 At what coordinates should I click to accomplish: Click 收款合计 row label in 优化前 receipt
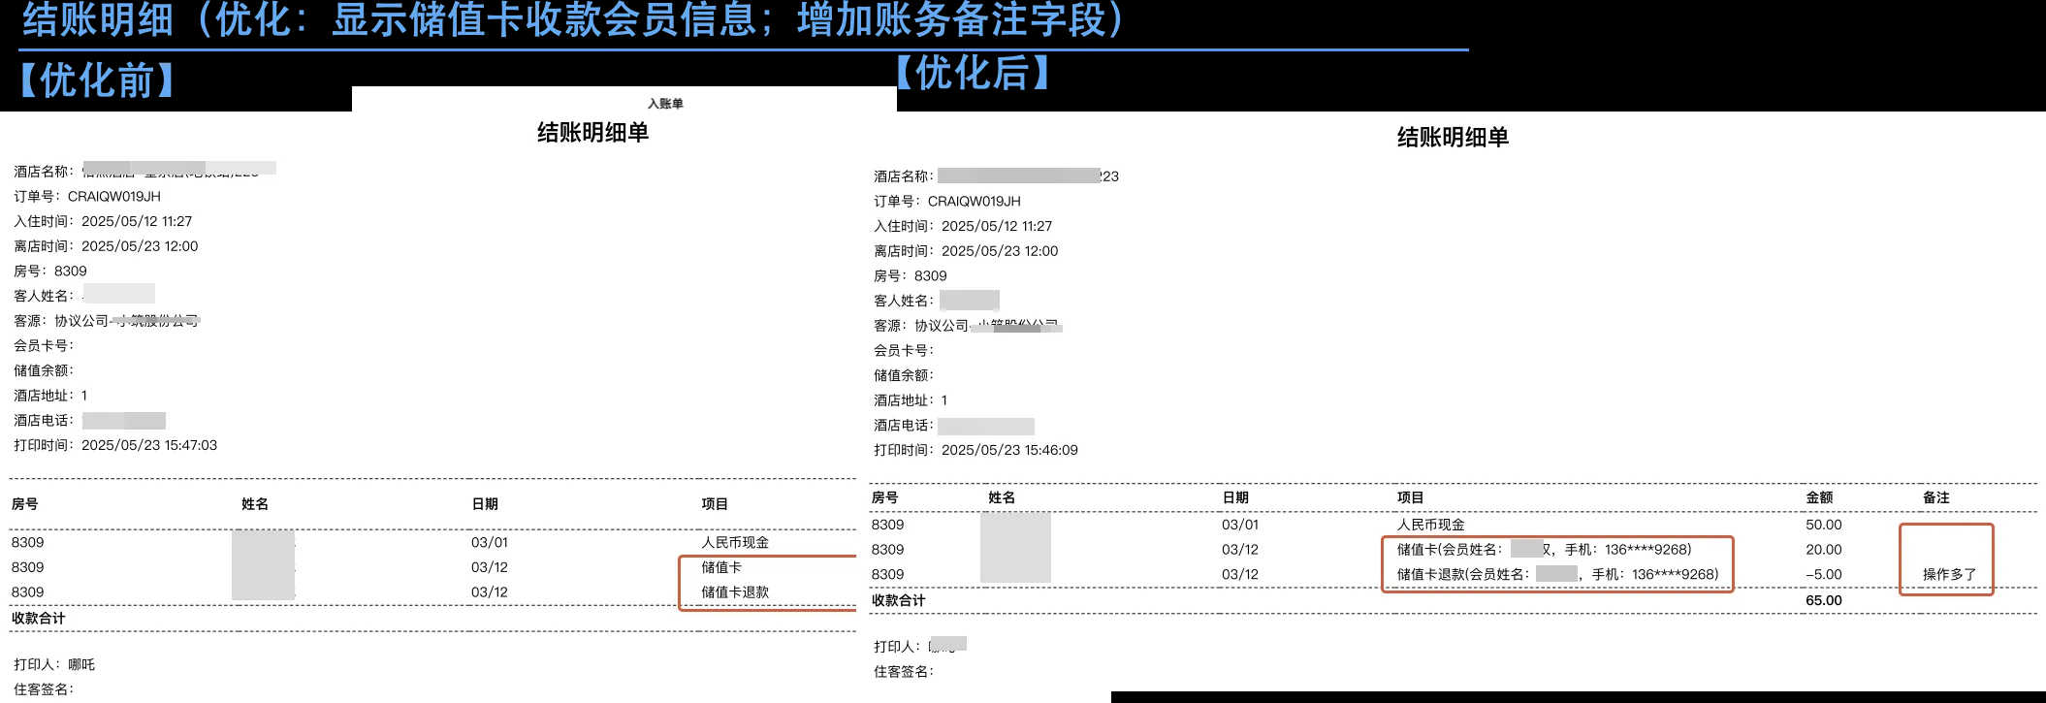[x=39, y=618]
